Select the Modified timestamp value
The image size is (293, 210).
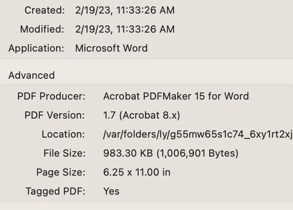click(x=125, y=29)
